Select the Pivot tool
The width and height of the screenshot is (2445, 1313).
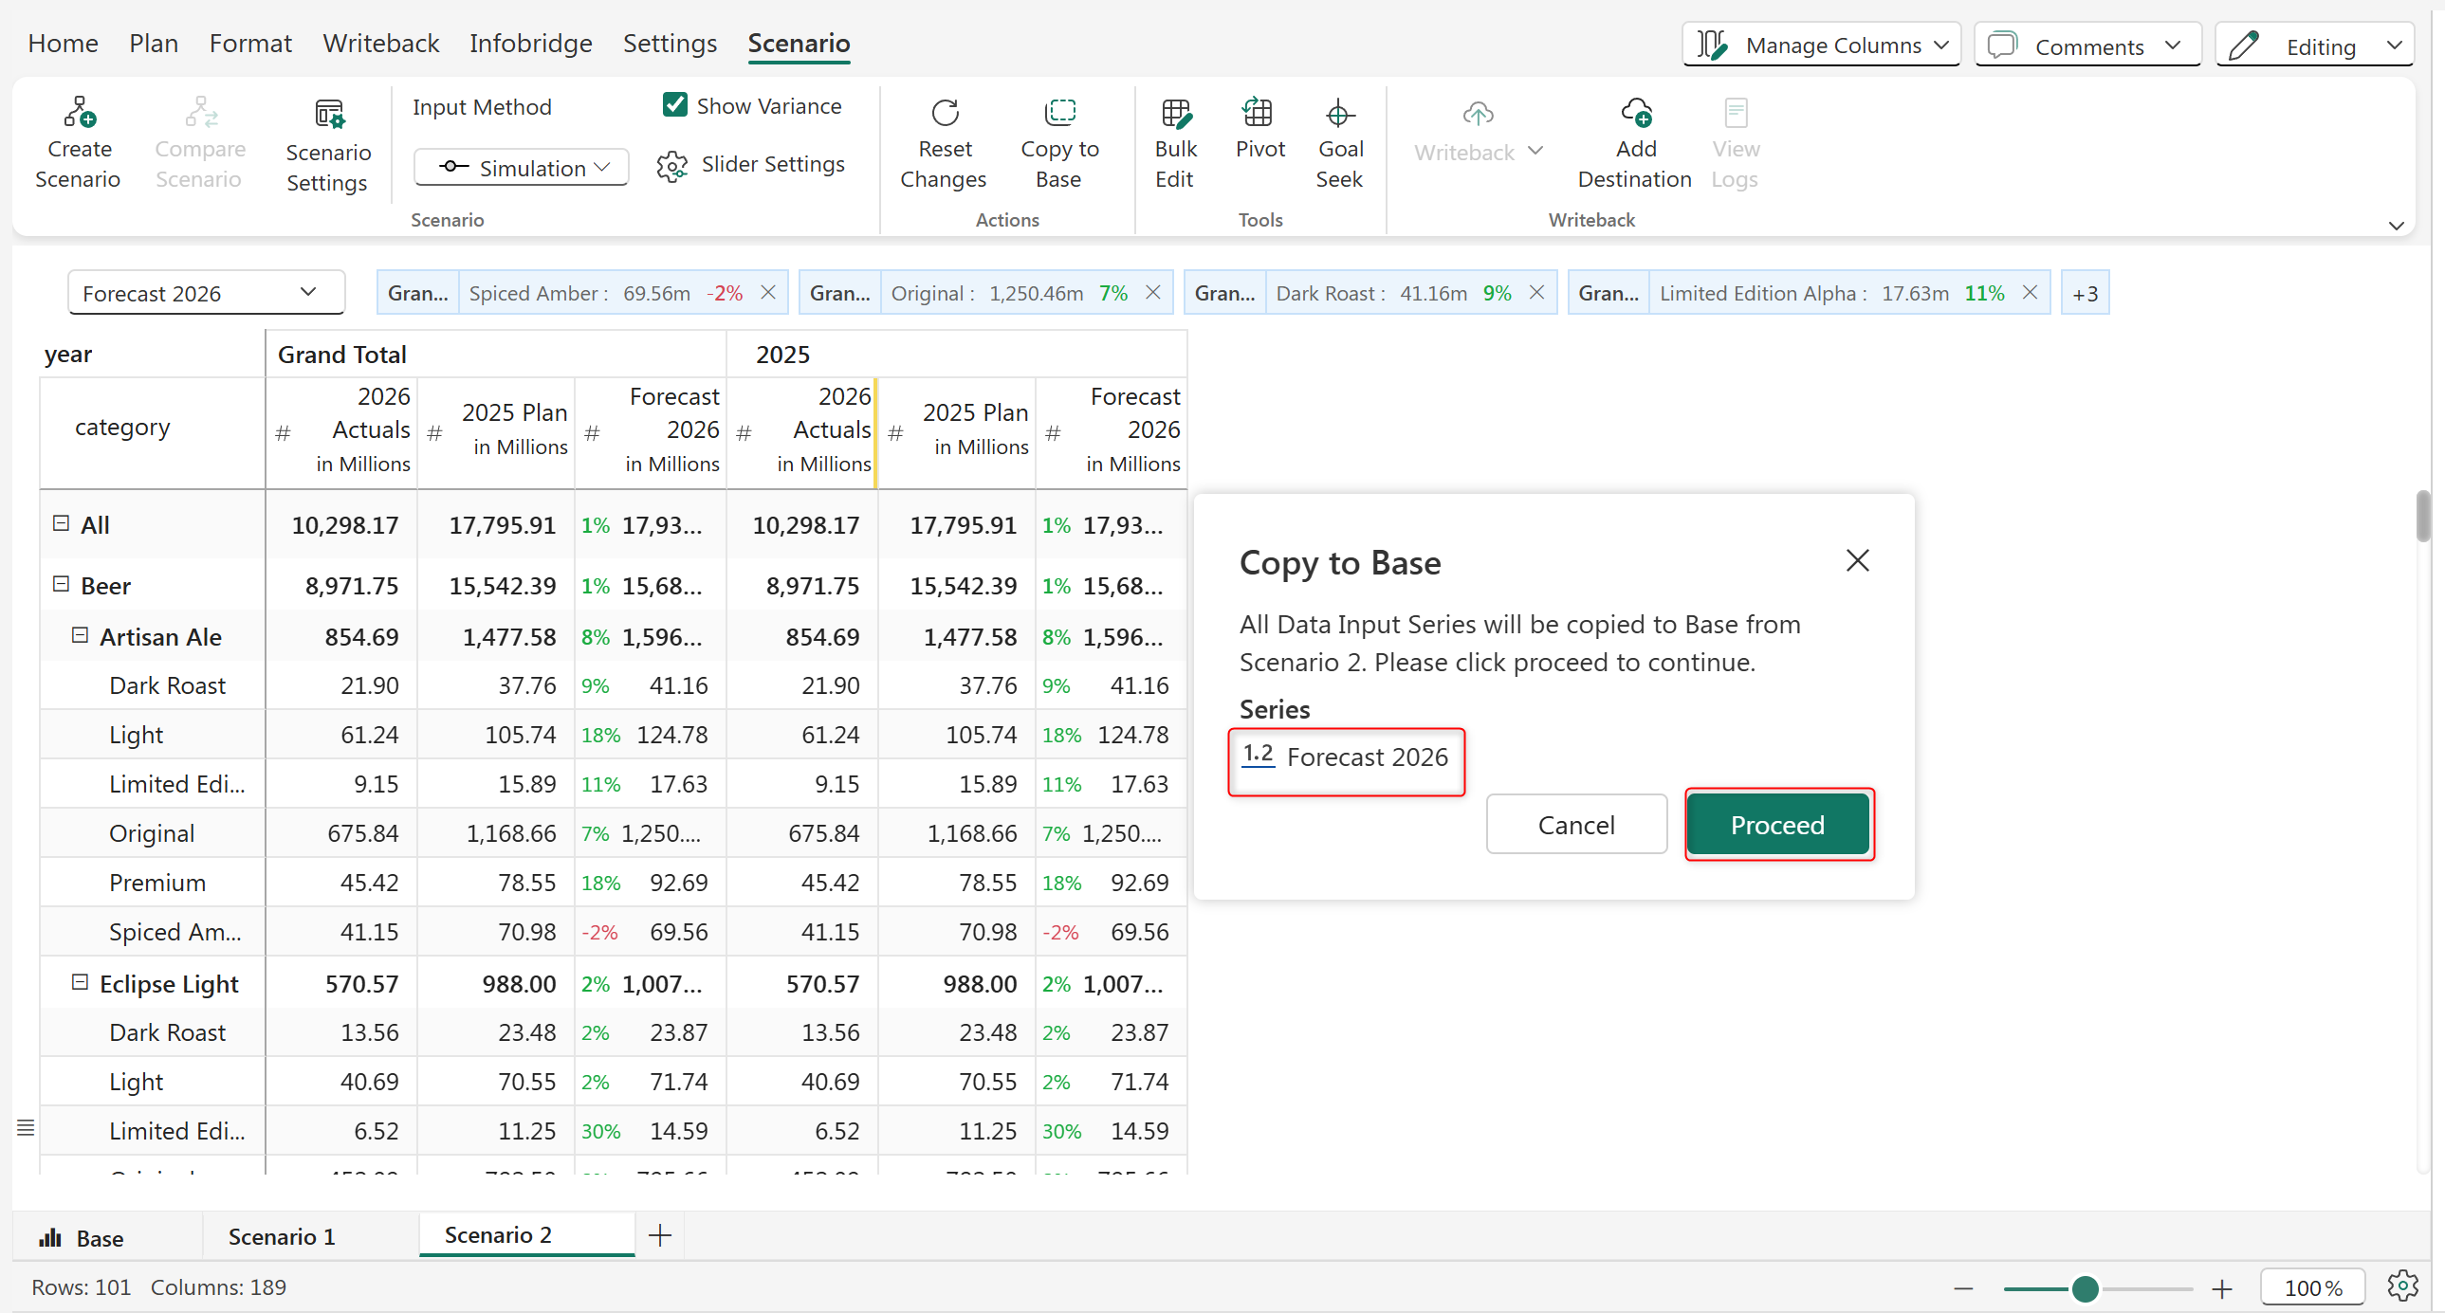pos(1259,113)
